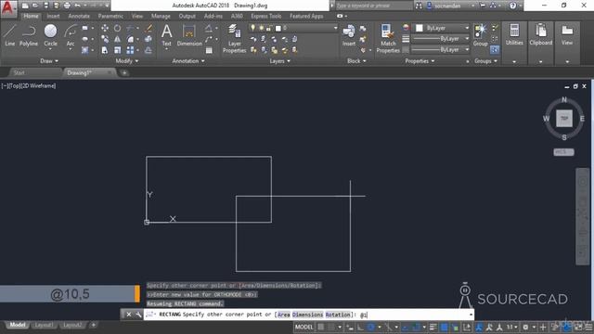Select the Offset tool
This screenshot has height=334, width=594.
click(148, 50)
